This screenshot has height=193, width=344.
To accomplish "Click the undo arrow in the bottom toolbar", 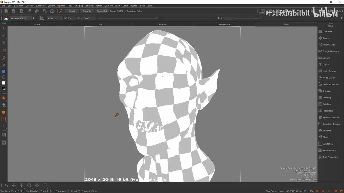I will click(x=6, y=185).
